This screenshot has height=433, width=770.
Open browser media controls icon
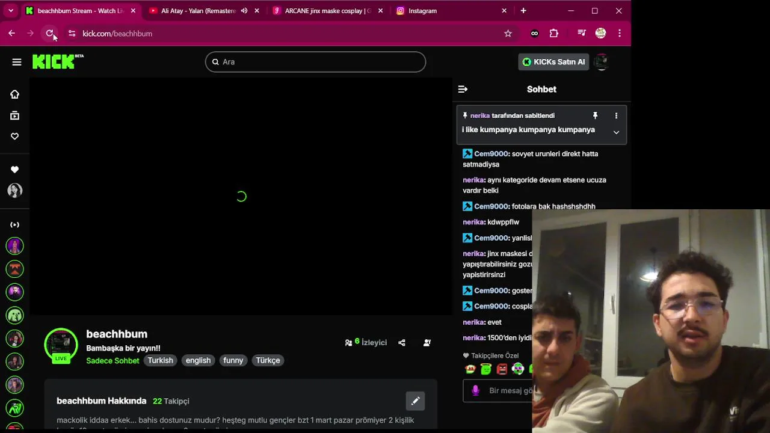pyautogui.click(x=581, y=34)
